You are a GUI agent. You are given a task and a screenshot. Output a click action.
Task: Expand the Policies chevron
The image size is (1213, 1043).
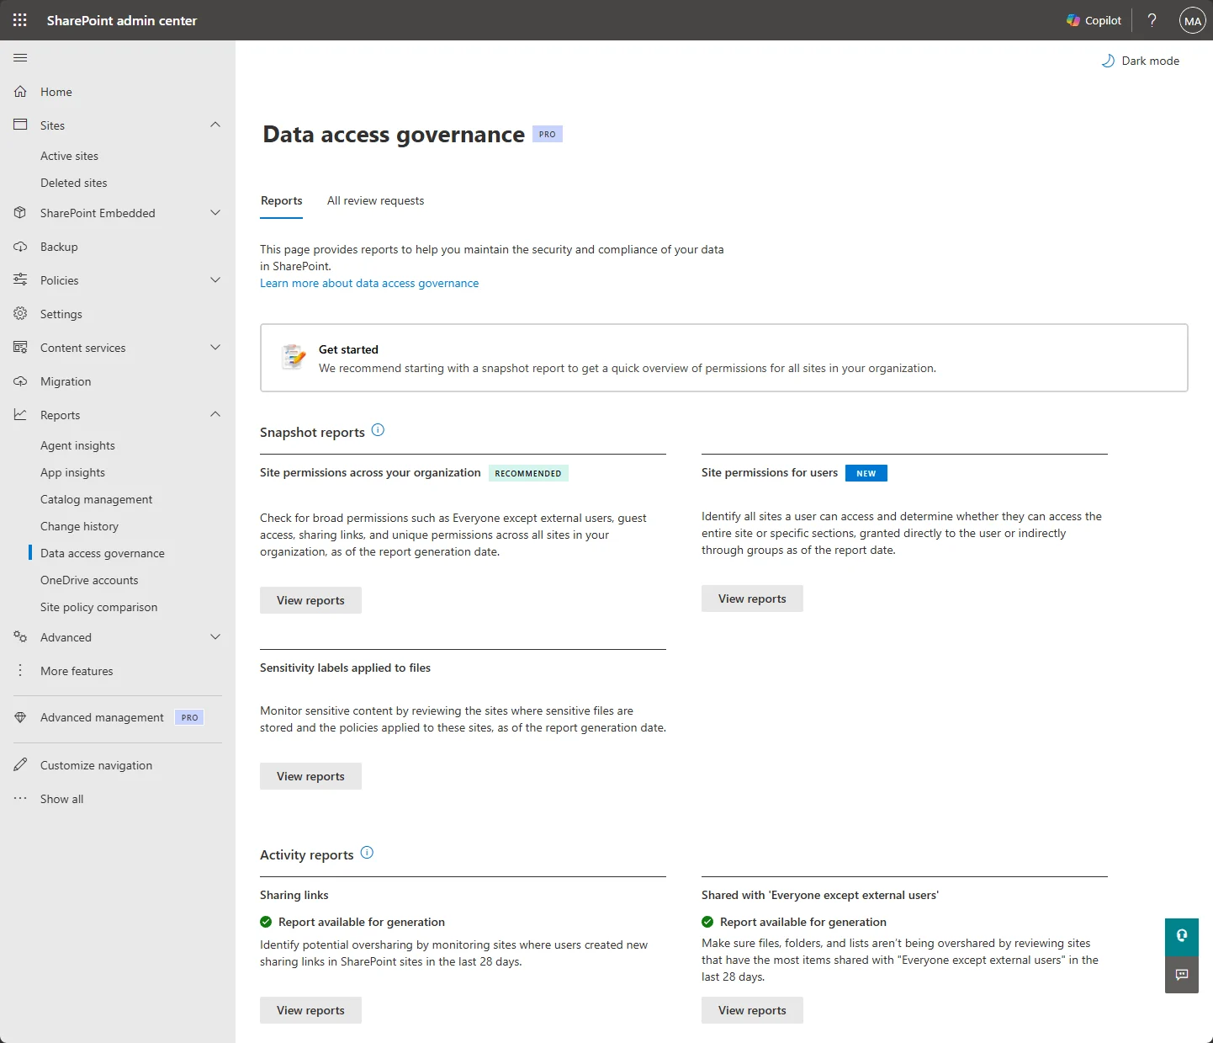tap(215, 280)
